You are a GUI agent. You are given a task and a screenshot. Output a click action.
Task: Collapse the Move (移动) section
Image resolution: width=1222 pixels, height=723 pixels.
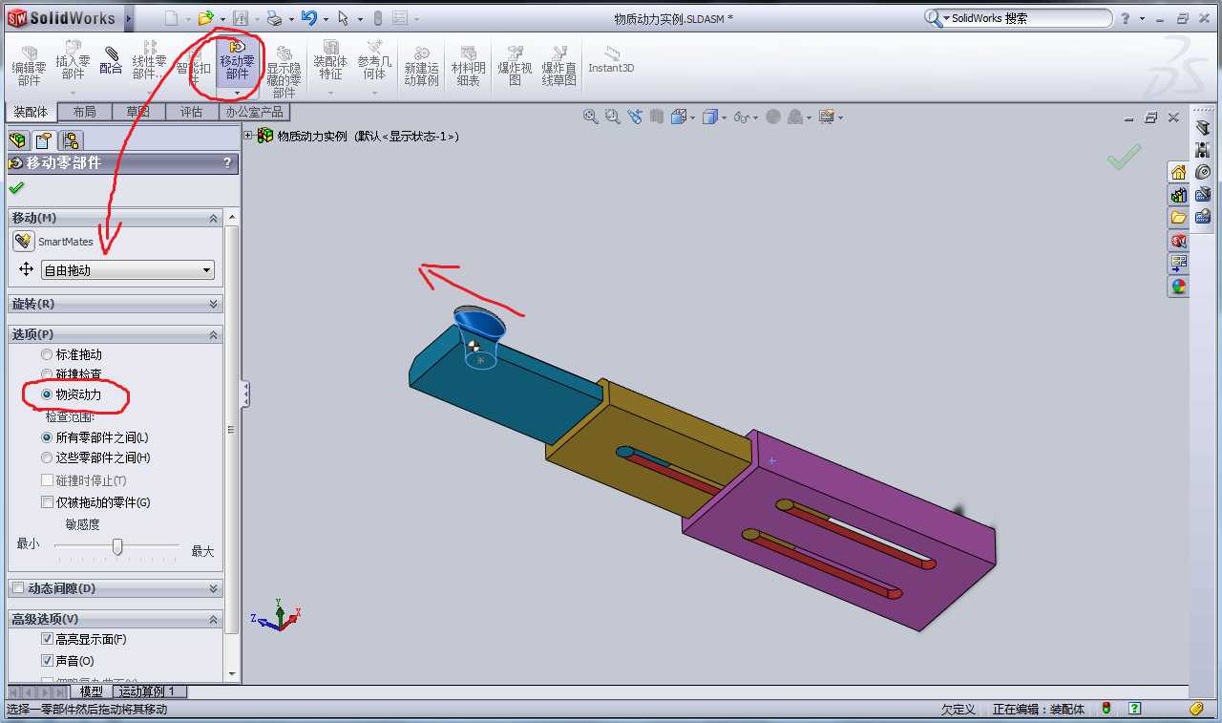coord(214,218)
